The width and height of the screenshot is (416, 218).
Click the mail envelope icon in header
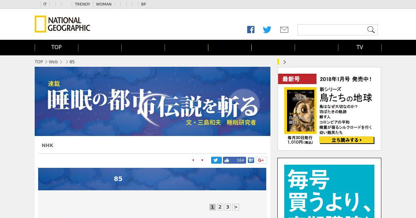point(284,30)
